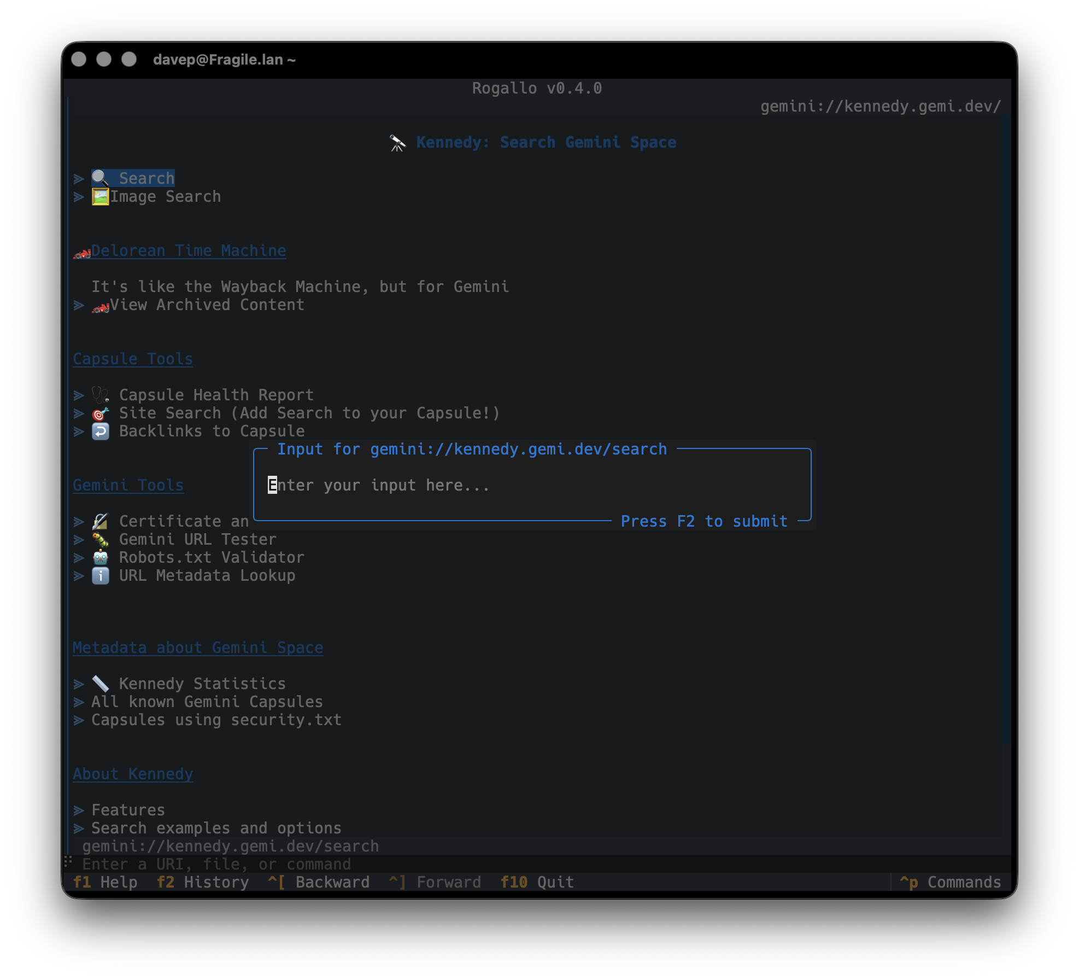The image size is (1079, 980).
Task: Click the Delorean Time Machine heading
Action: [189, 250]
